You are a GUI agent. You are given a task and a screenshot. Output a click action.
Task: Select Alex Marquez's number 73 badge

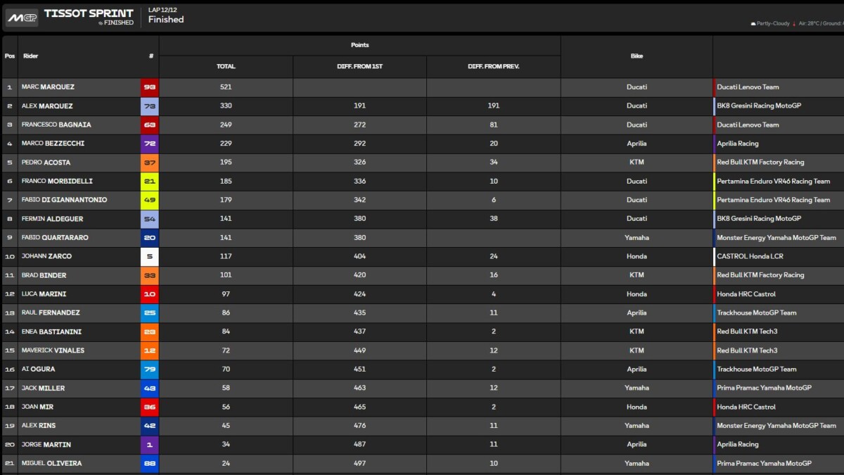149,106
